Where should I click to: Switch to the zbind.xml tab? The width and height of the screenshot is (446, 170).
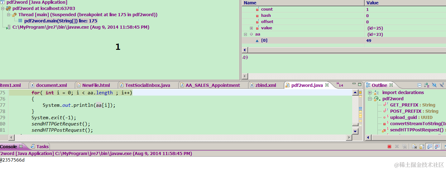[263, 85]
